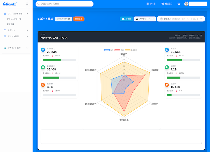The image size is (210, 152).
Task: Click the 精読度 progress bar
Action: (x=183, y=78)
